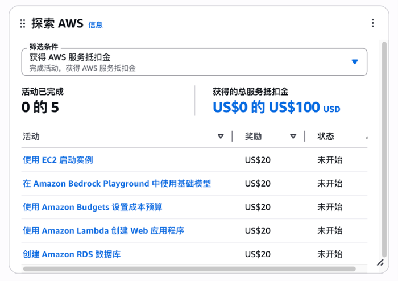Click the drag handle beside 探索 AWS
This screenshot has width=398, height=281.
click(23, 23)
